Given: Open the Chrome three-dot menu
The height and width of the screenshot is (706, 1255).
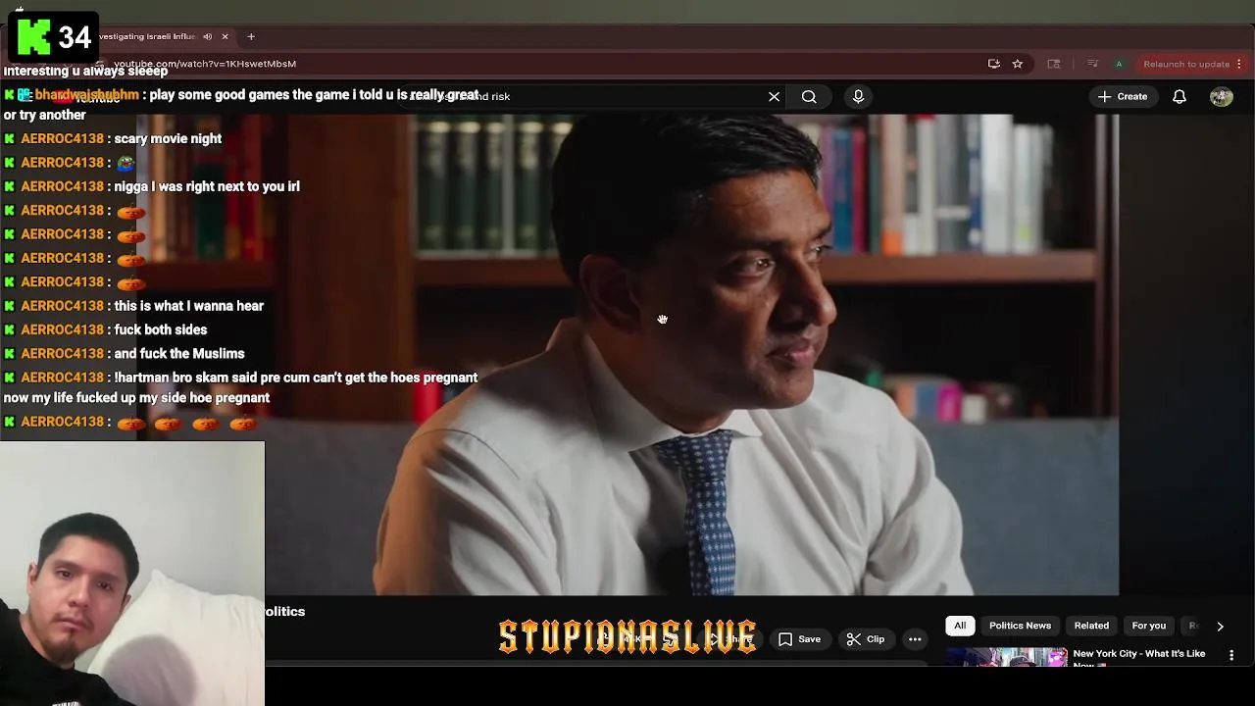Looking at the screenshot, I should (1239, 64).
